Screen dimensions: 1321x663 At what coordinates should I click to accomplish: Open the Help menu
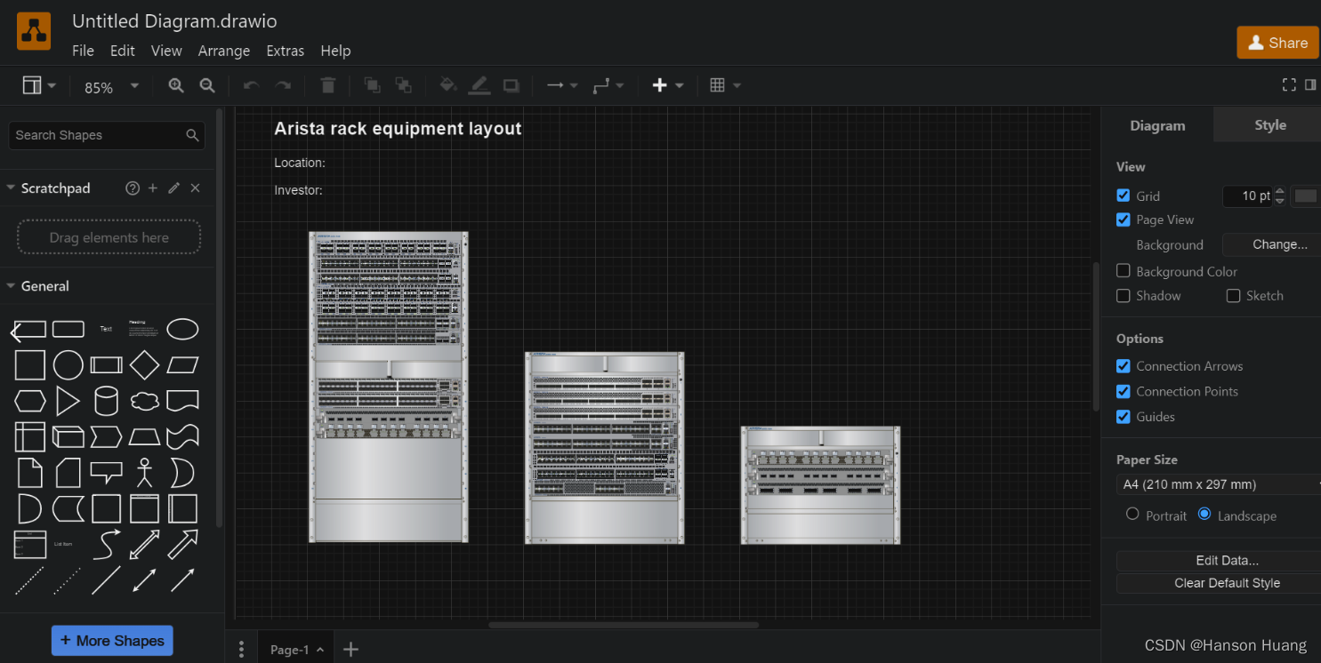point(335,51)
